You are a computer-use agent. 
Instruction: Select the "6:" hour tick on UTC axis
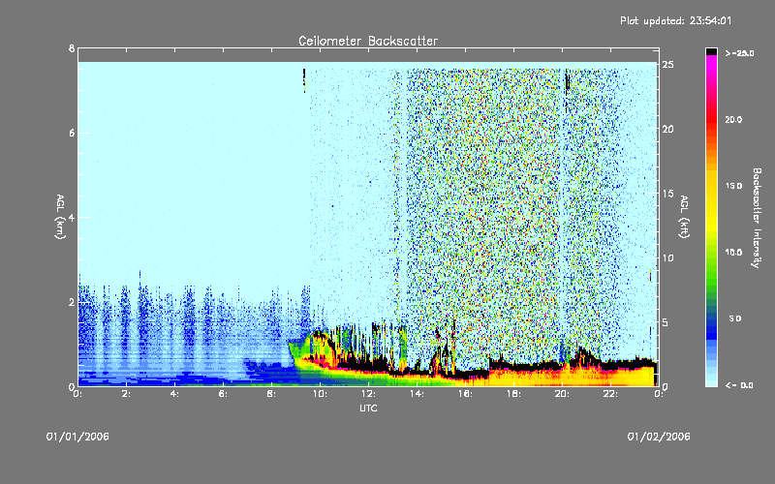pyautogui.click(x=223, y=394)
